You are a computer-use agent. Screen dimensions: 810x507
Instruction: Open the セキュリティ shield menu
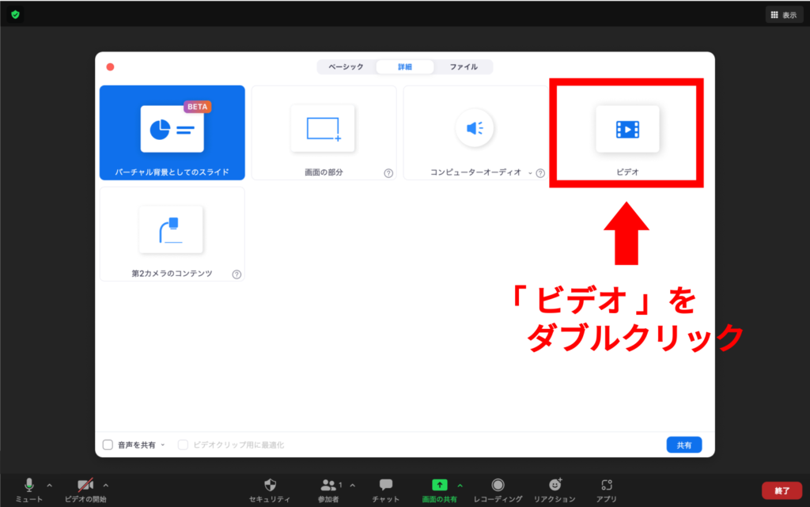[x=270, y=490]
